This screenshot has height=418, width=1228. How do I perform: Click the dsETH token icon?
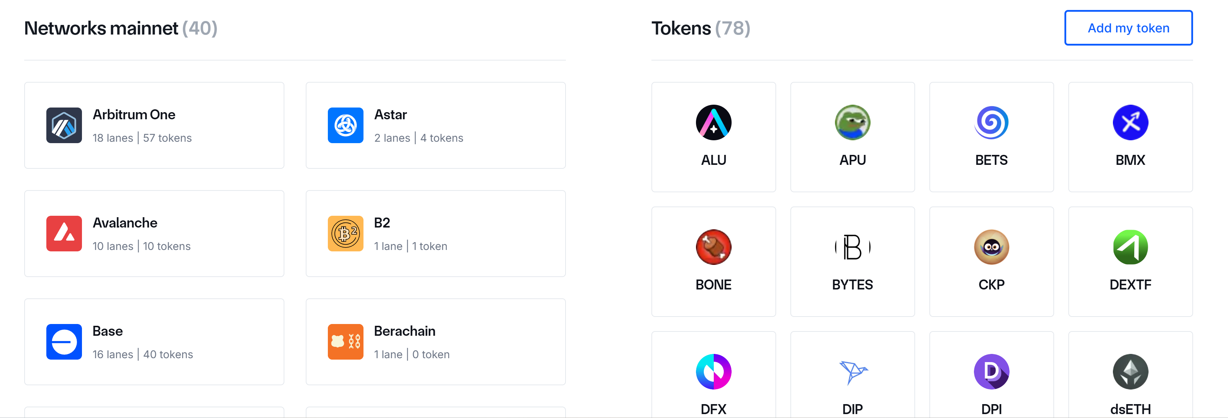tap(1130, 372)
